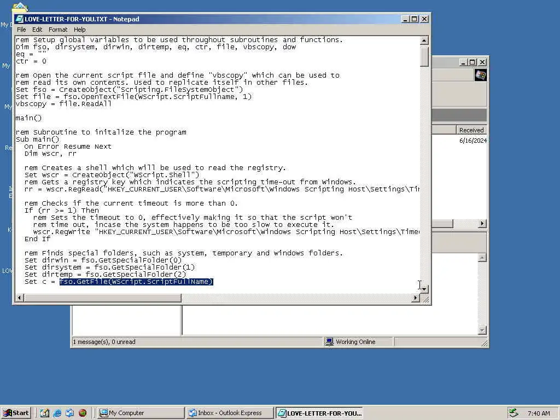
Task: Click the Outlook preview pane scroll down arrow
Action: tap(482, 330)
